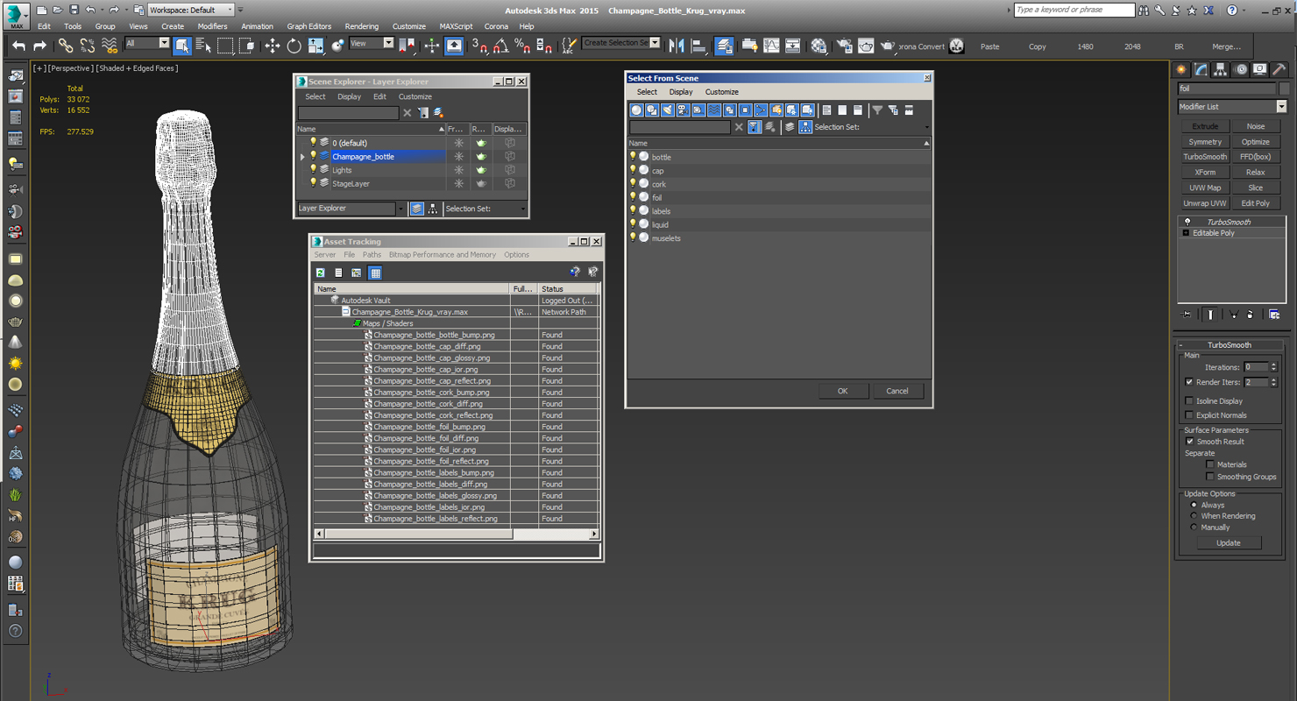
Task: Click the Table View icon in Asset Tracking
Action: pos(375,273)
